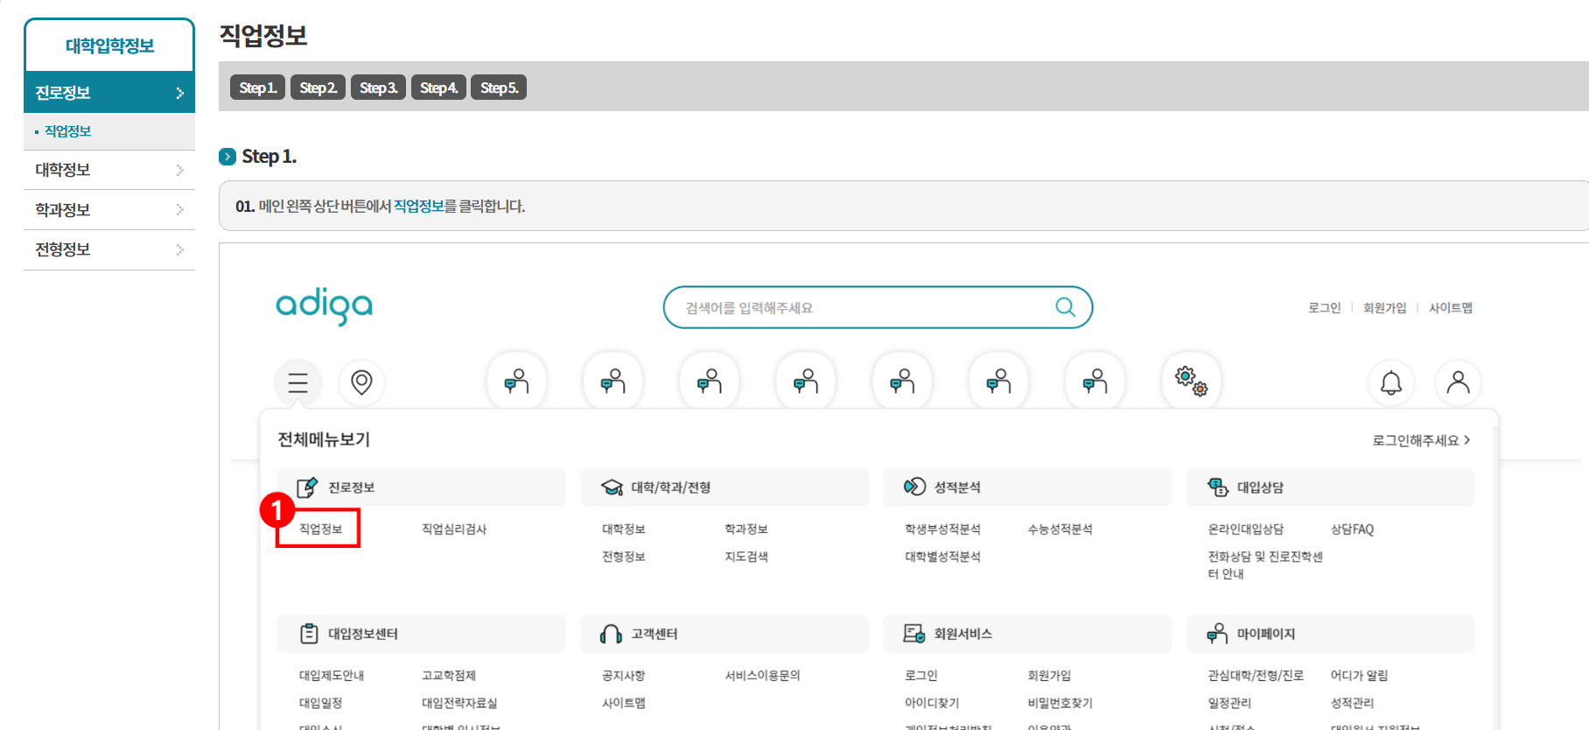Click the 성적분석 category icon

[914, 487]
